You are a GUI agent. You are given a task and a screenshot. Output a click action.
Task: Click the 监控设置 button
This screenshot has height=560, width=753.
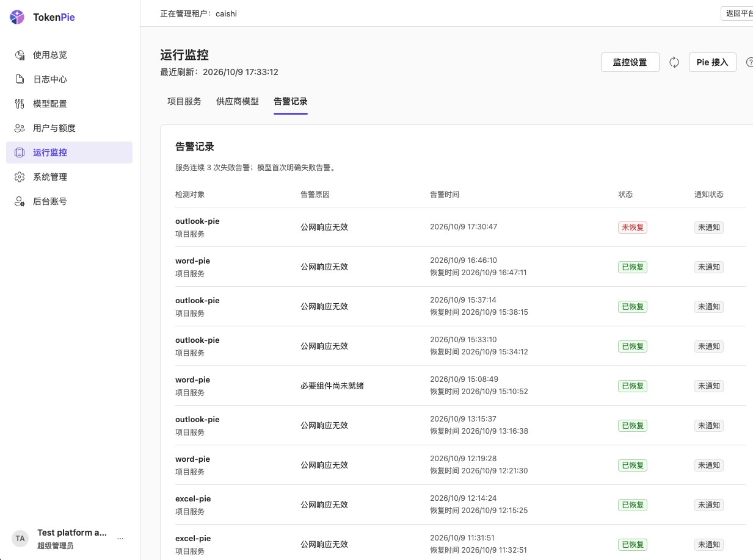pos(630,62)
